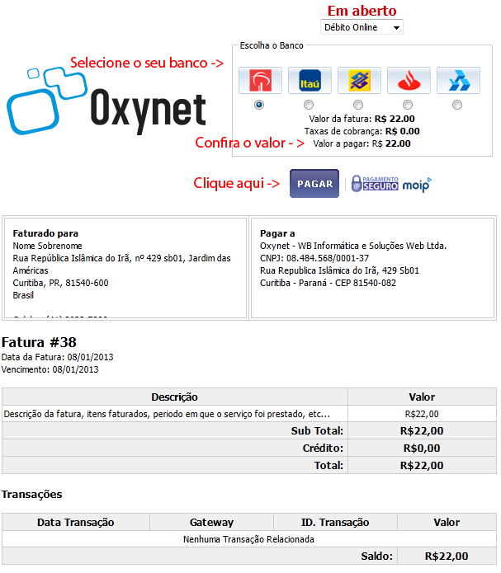Click the invoice item description row text
The height and width of the screenshot is (573, 501).
click(x=167, y=414)
